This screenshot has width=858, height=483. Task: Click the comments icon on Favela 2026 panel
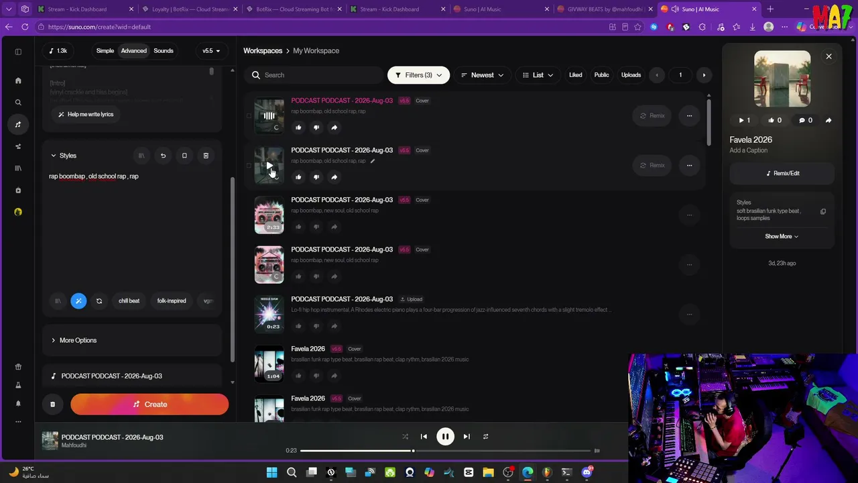coord(805,121)
